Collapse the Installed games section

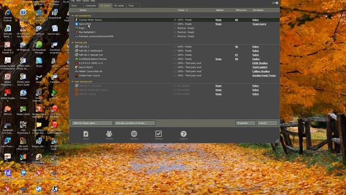(x=72, y=42)
